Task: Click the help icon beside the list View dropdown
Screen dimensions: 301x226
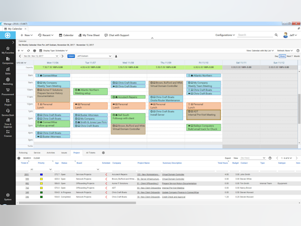Action: pos(270,158)
